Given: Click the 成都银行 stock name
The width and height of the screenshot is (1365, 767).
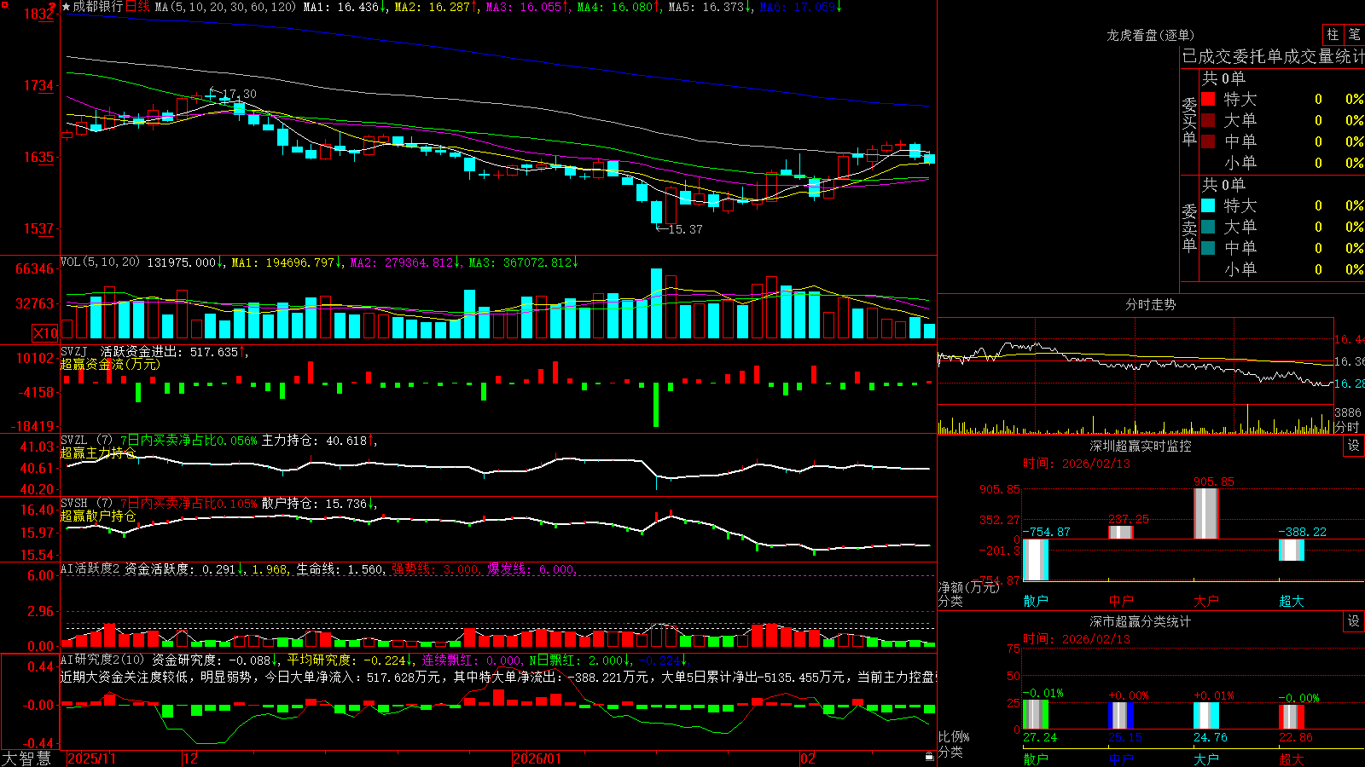Looking at the screenshot, I should (98, 7).
